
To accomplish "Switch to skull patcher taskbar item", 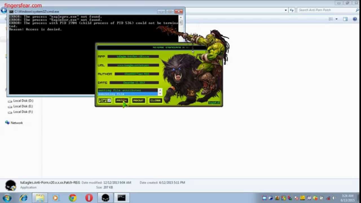I will pos(105,198).
